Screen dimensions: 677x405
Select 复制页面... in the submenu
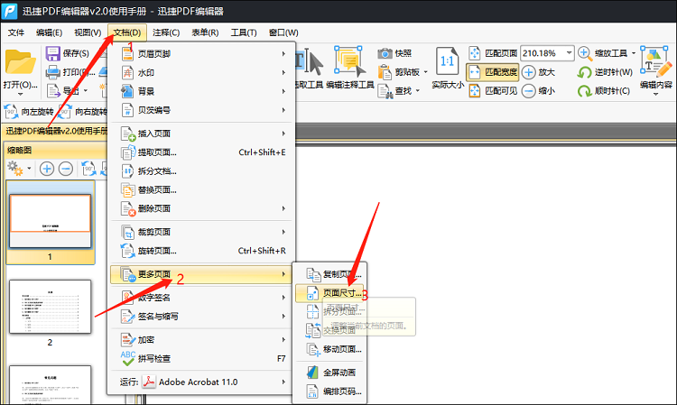click(x=330, y=274)
